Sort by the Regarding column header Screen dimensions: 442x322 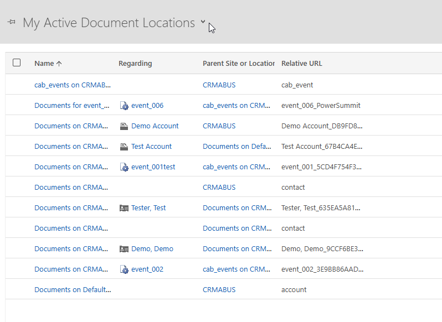(135, 63)
